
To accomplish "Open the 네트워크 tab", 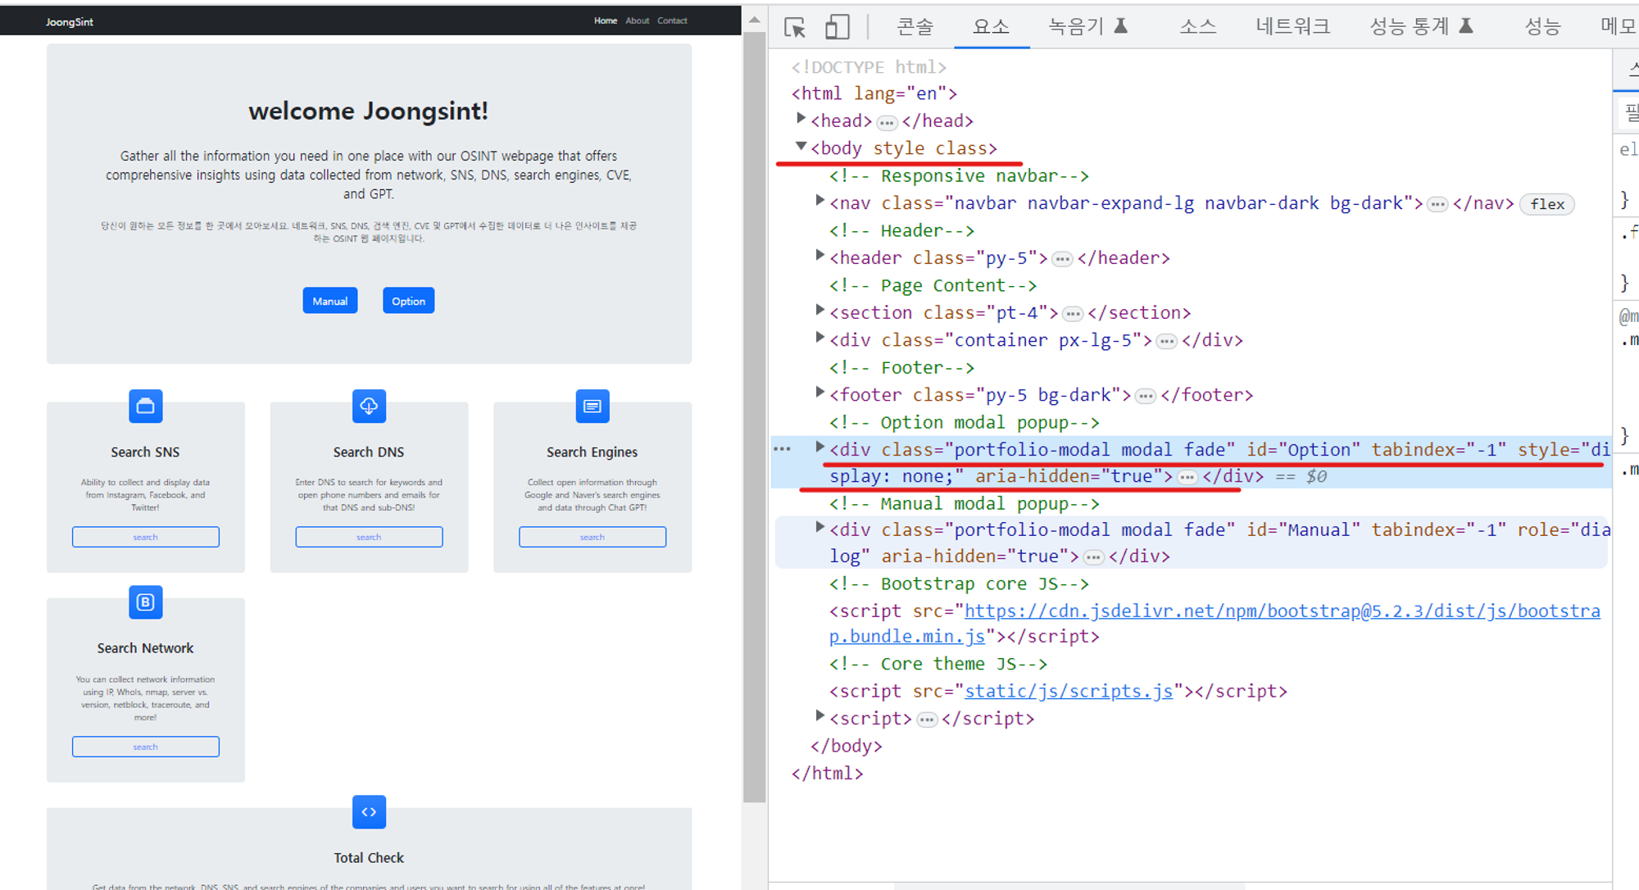I will (1292, 27).
